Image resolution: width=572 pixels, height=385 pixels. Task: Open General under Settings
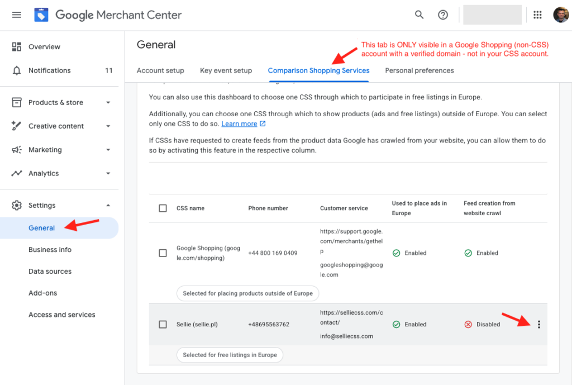pos(59,228)
